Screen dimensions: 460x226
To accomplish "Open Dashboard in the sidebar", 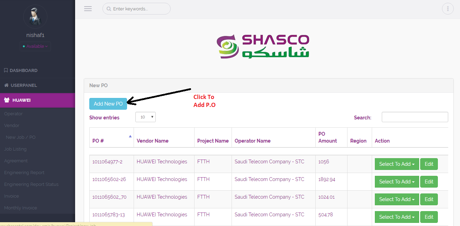I will pos(24,70).
